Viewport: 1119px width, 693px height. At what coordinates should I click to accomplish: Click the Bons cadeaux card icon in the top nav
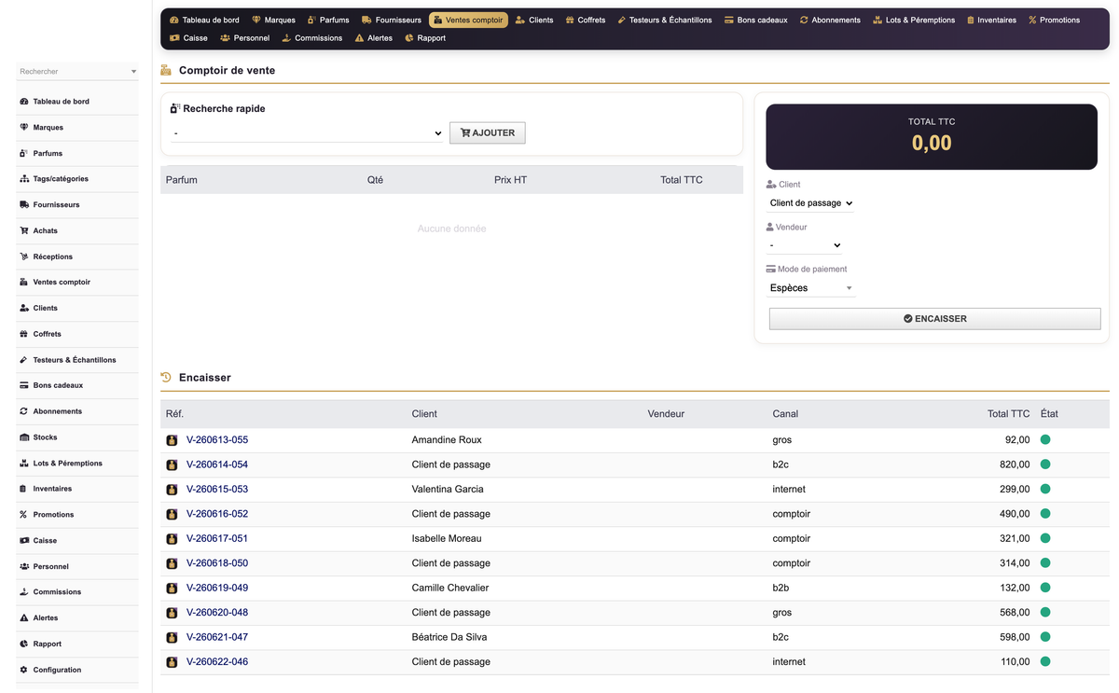[x=729, y=20]
